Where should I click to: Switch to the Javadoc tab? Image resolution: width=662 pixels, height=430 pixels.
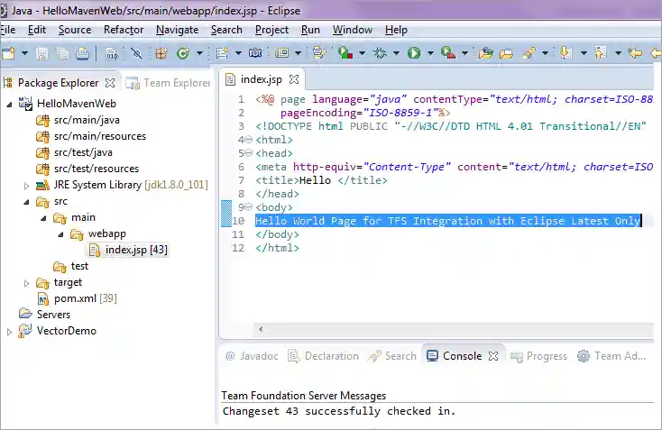click(252, 356)
